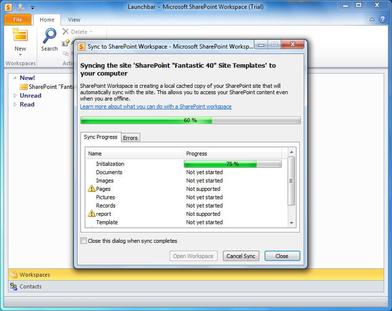
Task: Expand the Unread group
Action: (x=15, y=96)
